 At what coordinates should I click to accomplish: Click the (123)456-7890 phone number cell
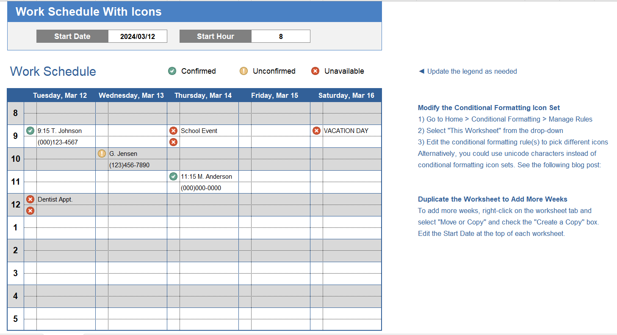[x=129, y=165]
